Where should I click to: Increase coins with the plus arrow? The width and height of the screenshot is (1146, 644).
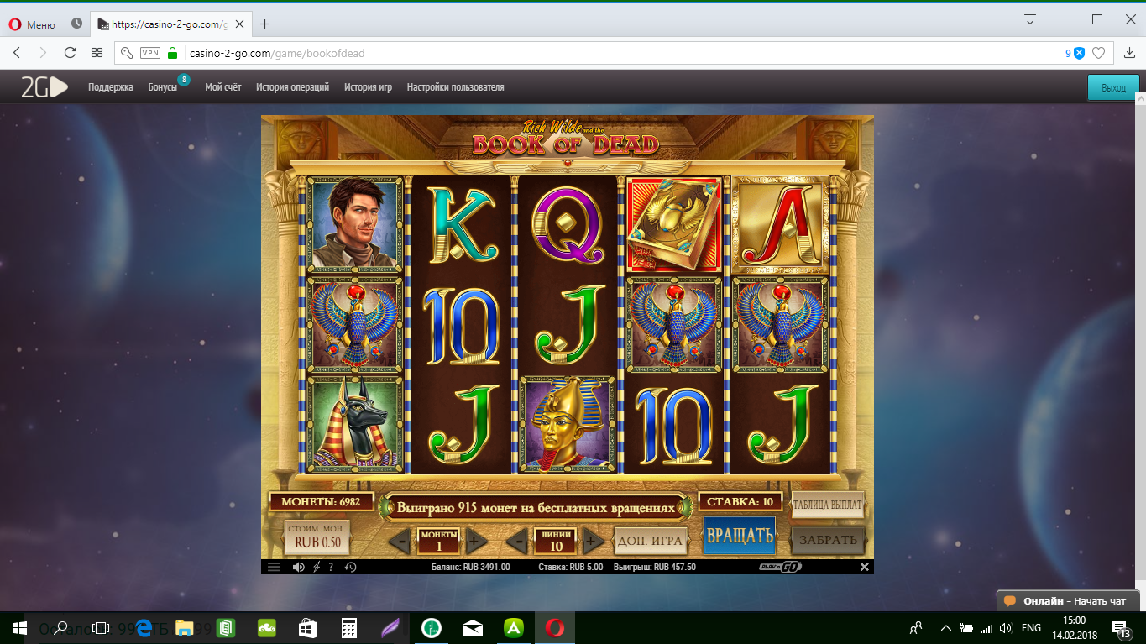click(476, 541)
